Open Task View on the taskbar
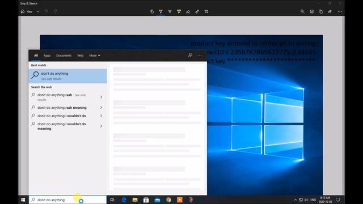 tap(112, 200)
